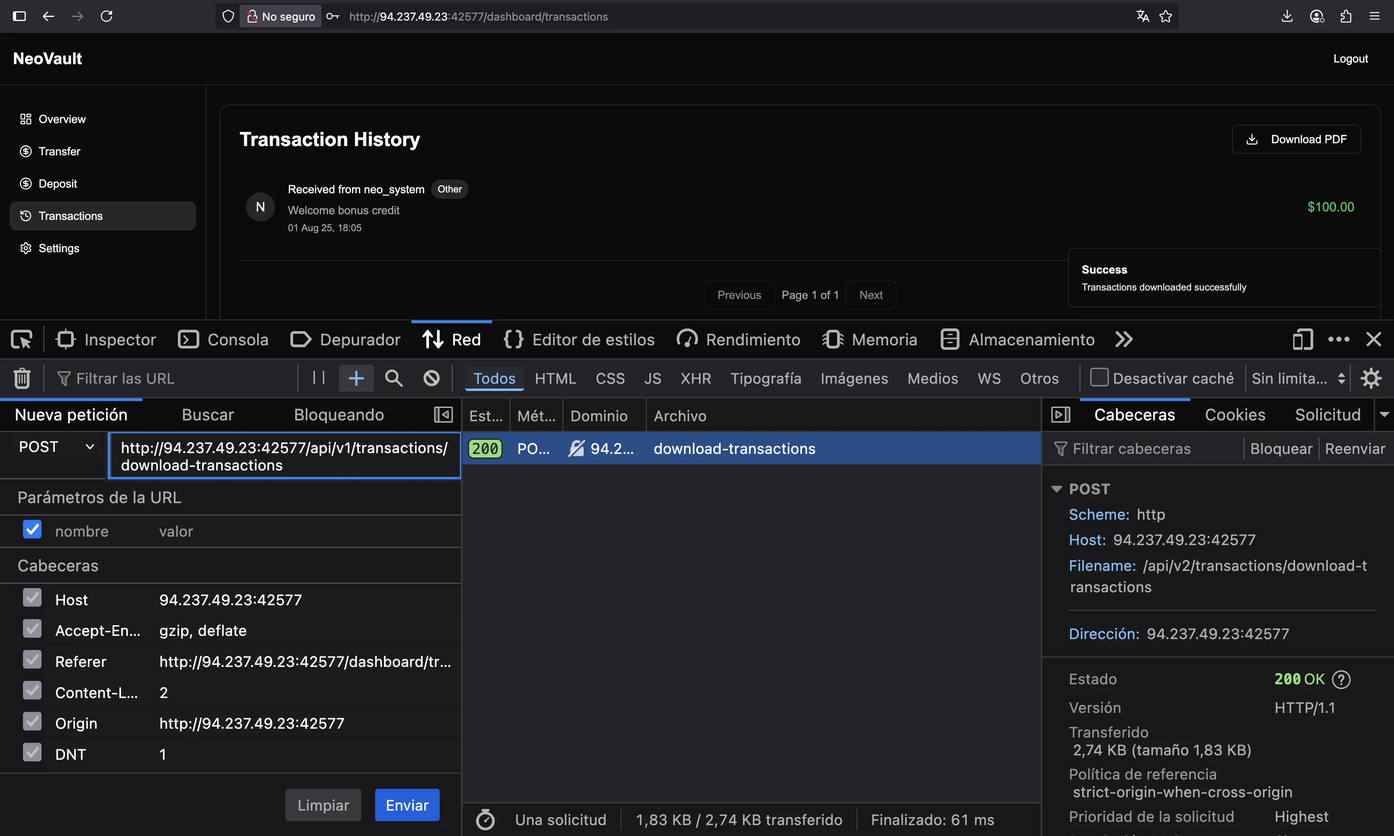
Task: Click Logout in the NeoVault header
Action: pyautogui.click(x=1350, y=59)
